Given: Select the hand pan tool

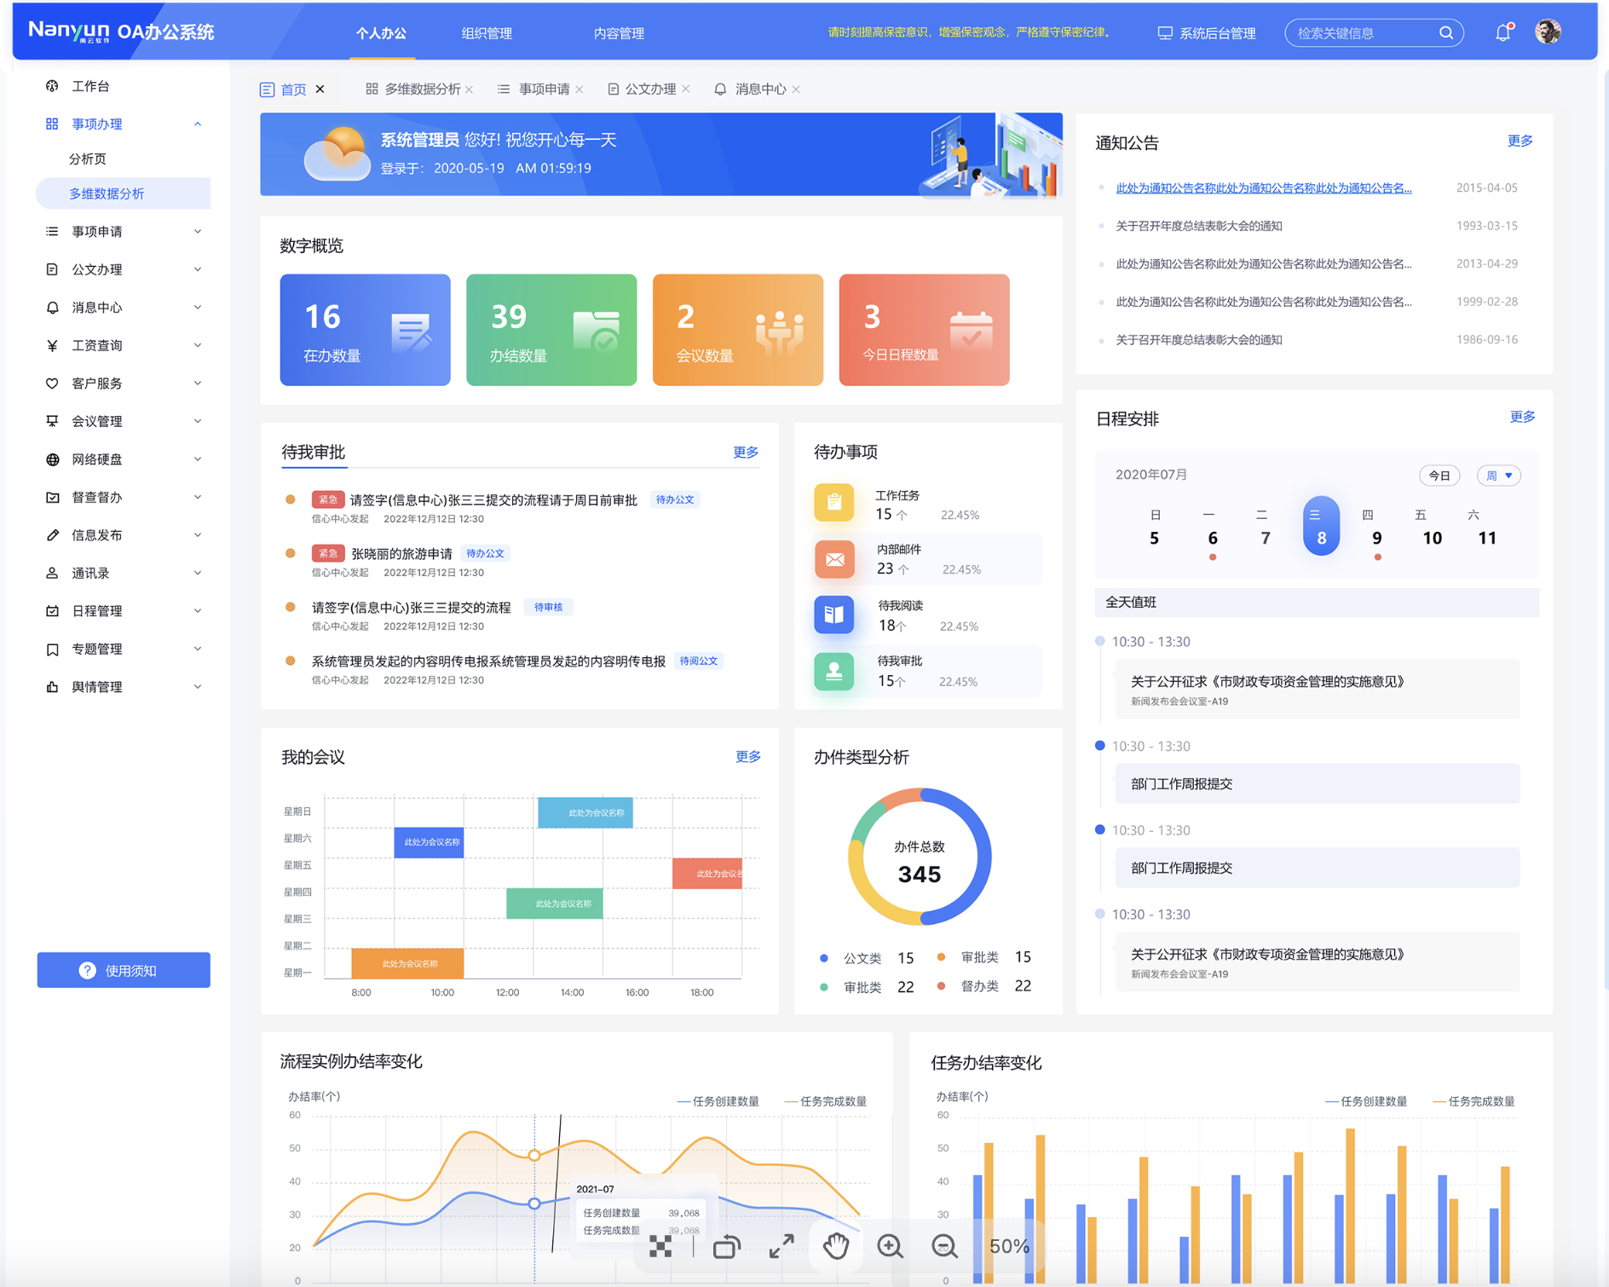Looking at the screenshot, I should (x=836, y=1246).
